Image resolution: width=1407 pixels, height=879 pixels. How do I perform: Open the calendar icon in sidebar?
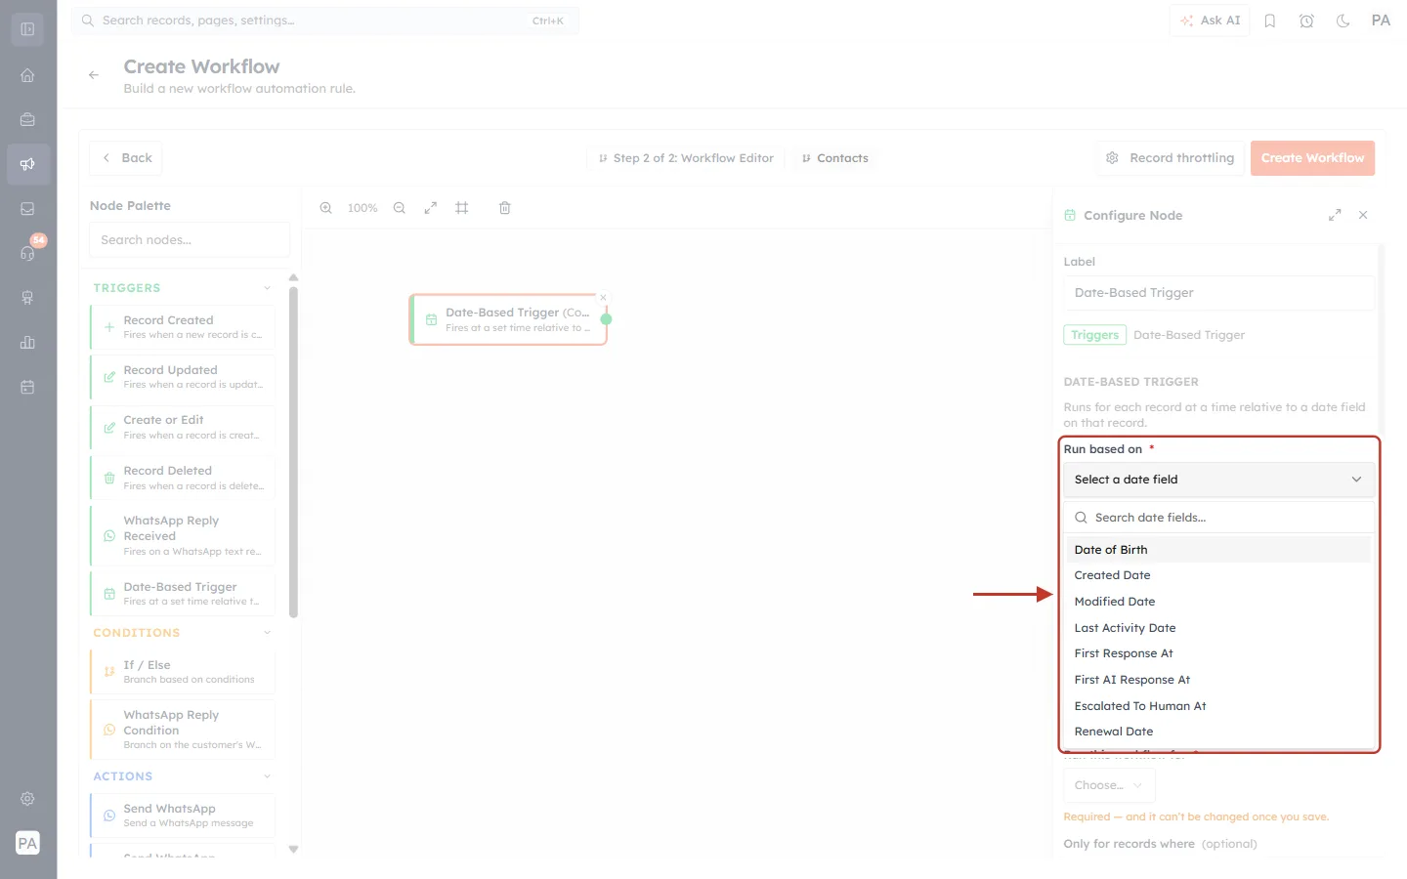tap(27, 387)
